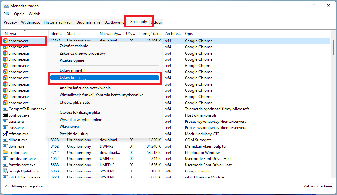Screen dimensions: 337x195
Task: Click the explorer.exe folder icon
Action: (5, 153)
